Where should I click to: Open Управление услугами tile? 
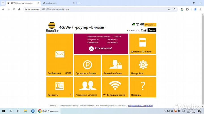coord(88,87)
